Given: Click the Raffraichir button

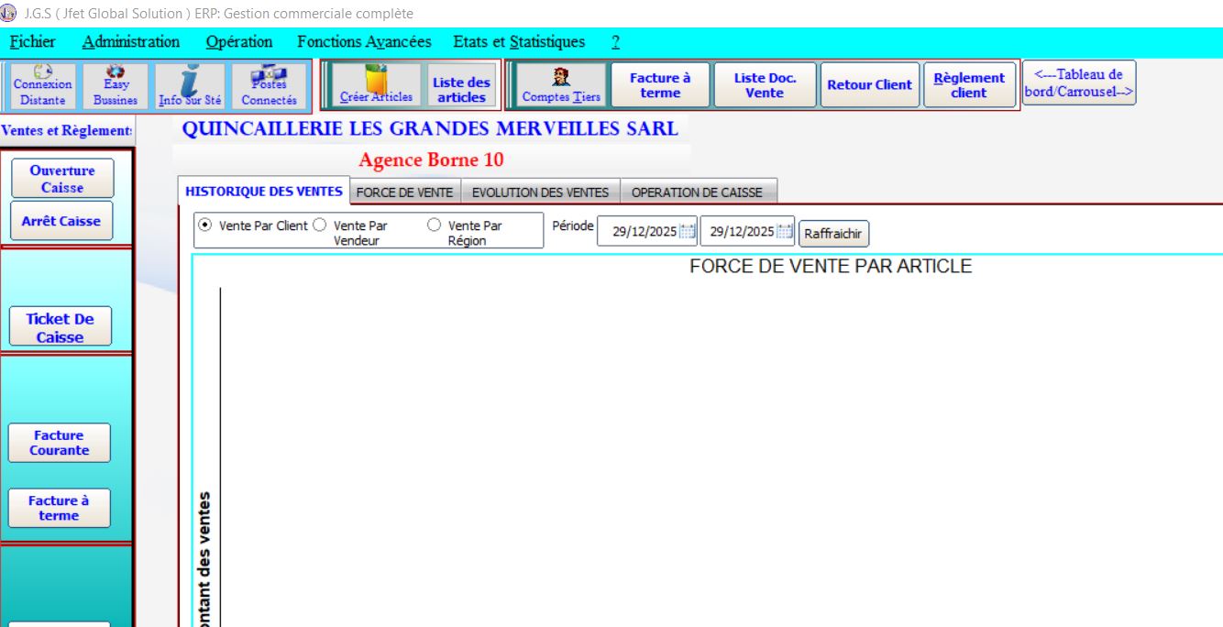Looking at the screenshot, I should 833,234.
